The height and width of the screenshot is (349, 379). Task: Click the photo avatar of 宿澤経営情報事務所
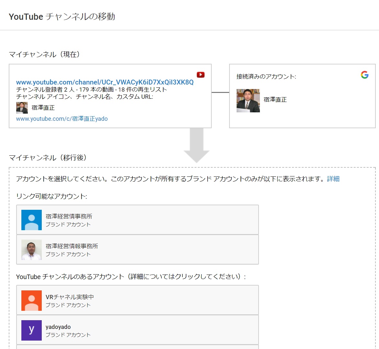tap(31, 250)
